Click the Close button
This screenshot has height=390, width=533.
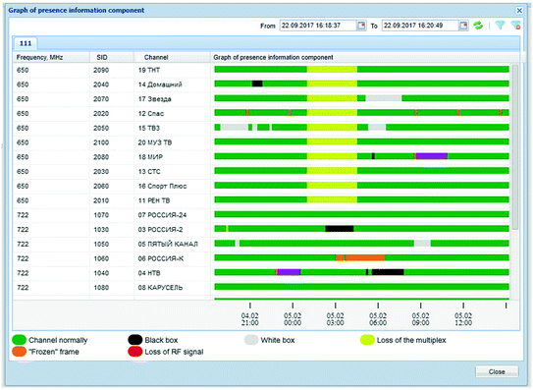[x=497, y=371]
